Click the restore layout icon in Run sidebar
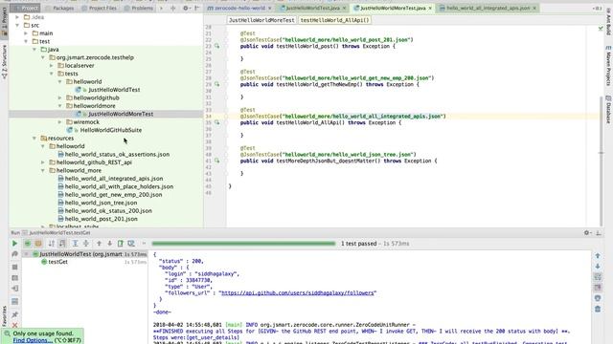 pyautogui.click(x=15, y=302)
